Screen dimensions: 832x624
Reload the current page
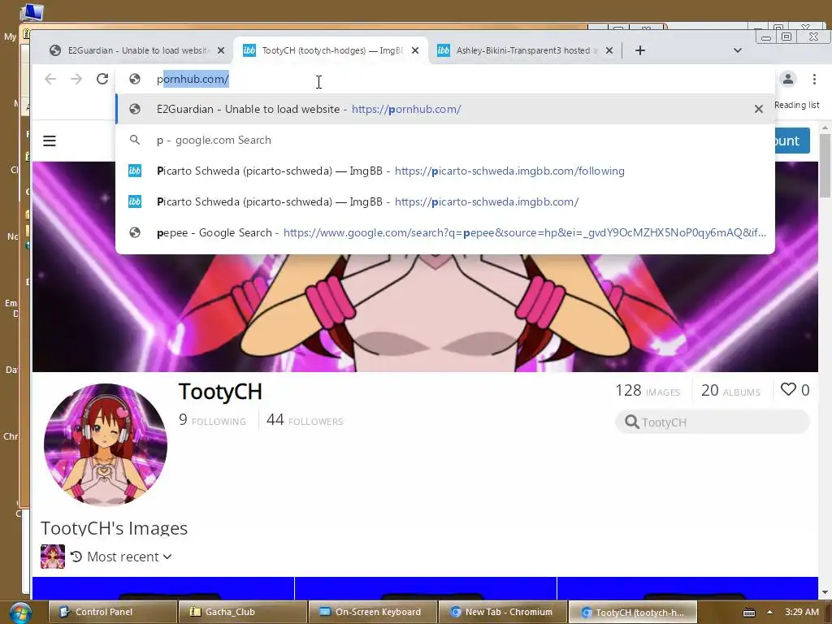click(102, 79)
